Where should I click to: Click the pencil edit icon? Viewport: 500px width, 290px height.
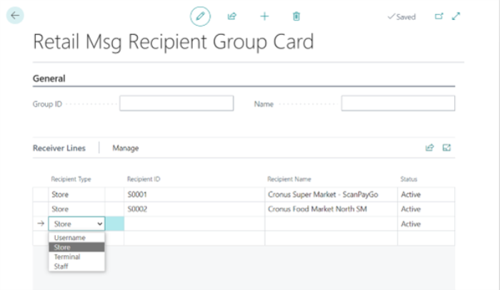click(200, 16)
